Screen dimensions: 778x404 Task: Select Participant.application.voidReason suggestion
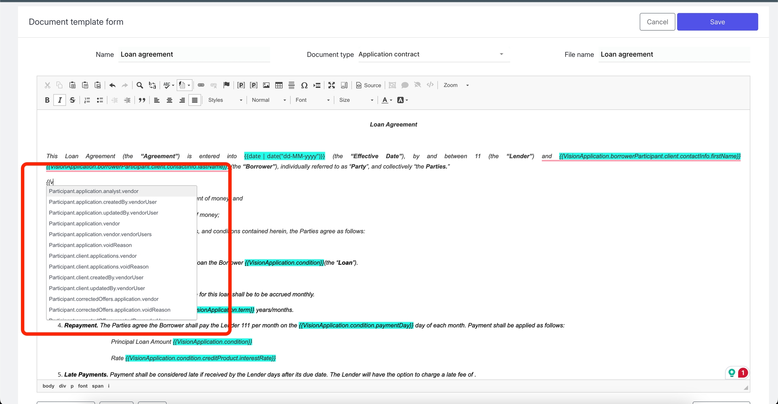point(90,245)
